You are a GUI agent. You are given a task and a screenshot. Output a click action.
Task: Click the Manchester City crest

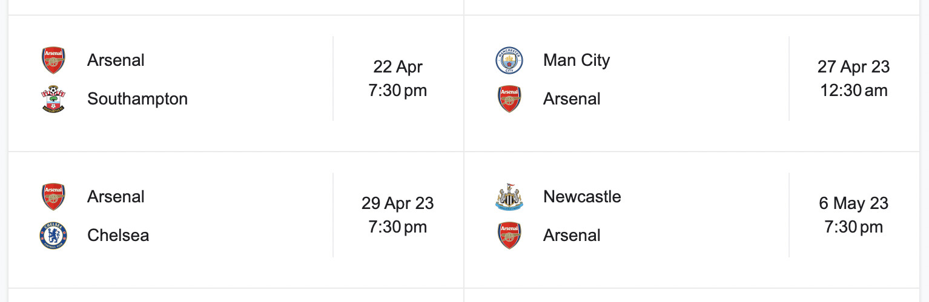509,60
